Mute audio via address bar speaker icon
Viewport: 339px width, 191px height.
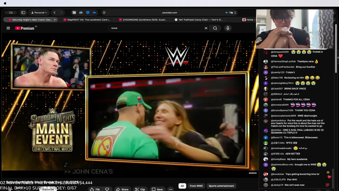coord(227,12)
